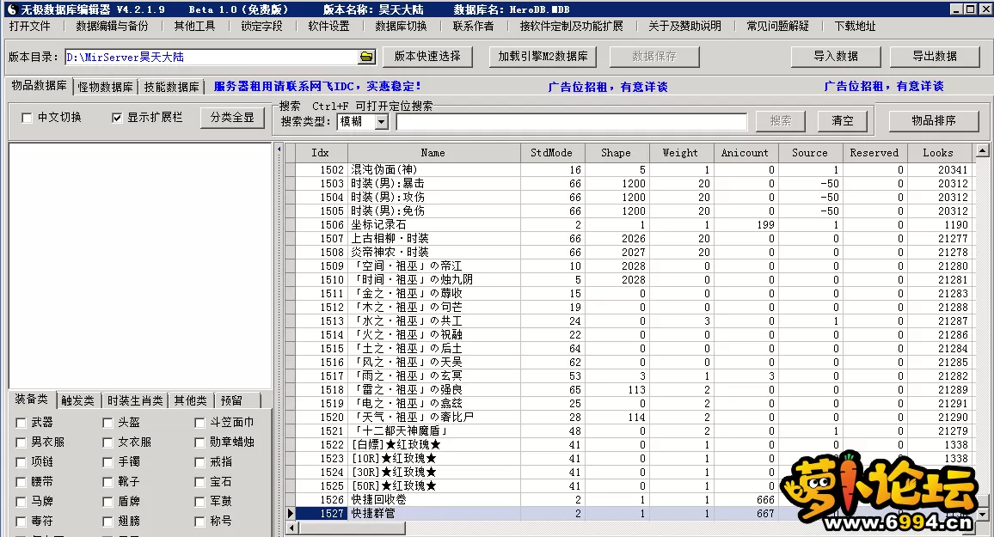Check the 头盔 category checkbox
This screenshot has height=537, width=994.
pos(107,423)
